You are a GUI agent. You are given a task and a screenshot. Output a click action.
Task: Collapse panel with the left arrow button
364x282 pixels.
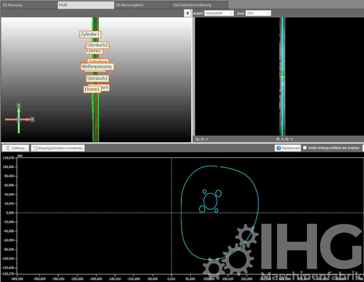[x=187, y=13]
